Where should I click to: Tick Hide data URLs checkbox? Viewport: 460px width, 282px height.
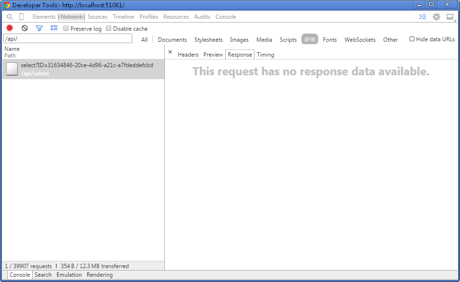click(x=412, y=39)
